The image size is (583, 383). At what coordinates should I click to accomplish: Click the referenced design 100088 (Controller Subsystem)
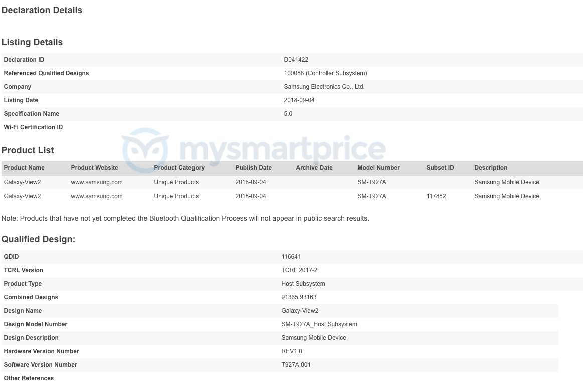325,73
